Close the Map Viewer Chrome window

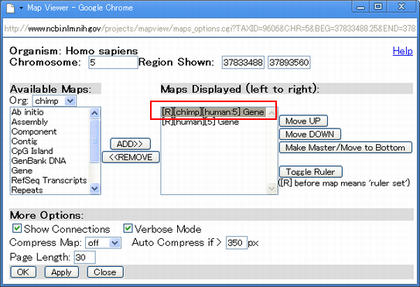401,7
